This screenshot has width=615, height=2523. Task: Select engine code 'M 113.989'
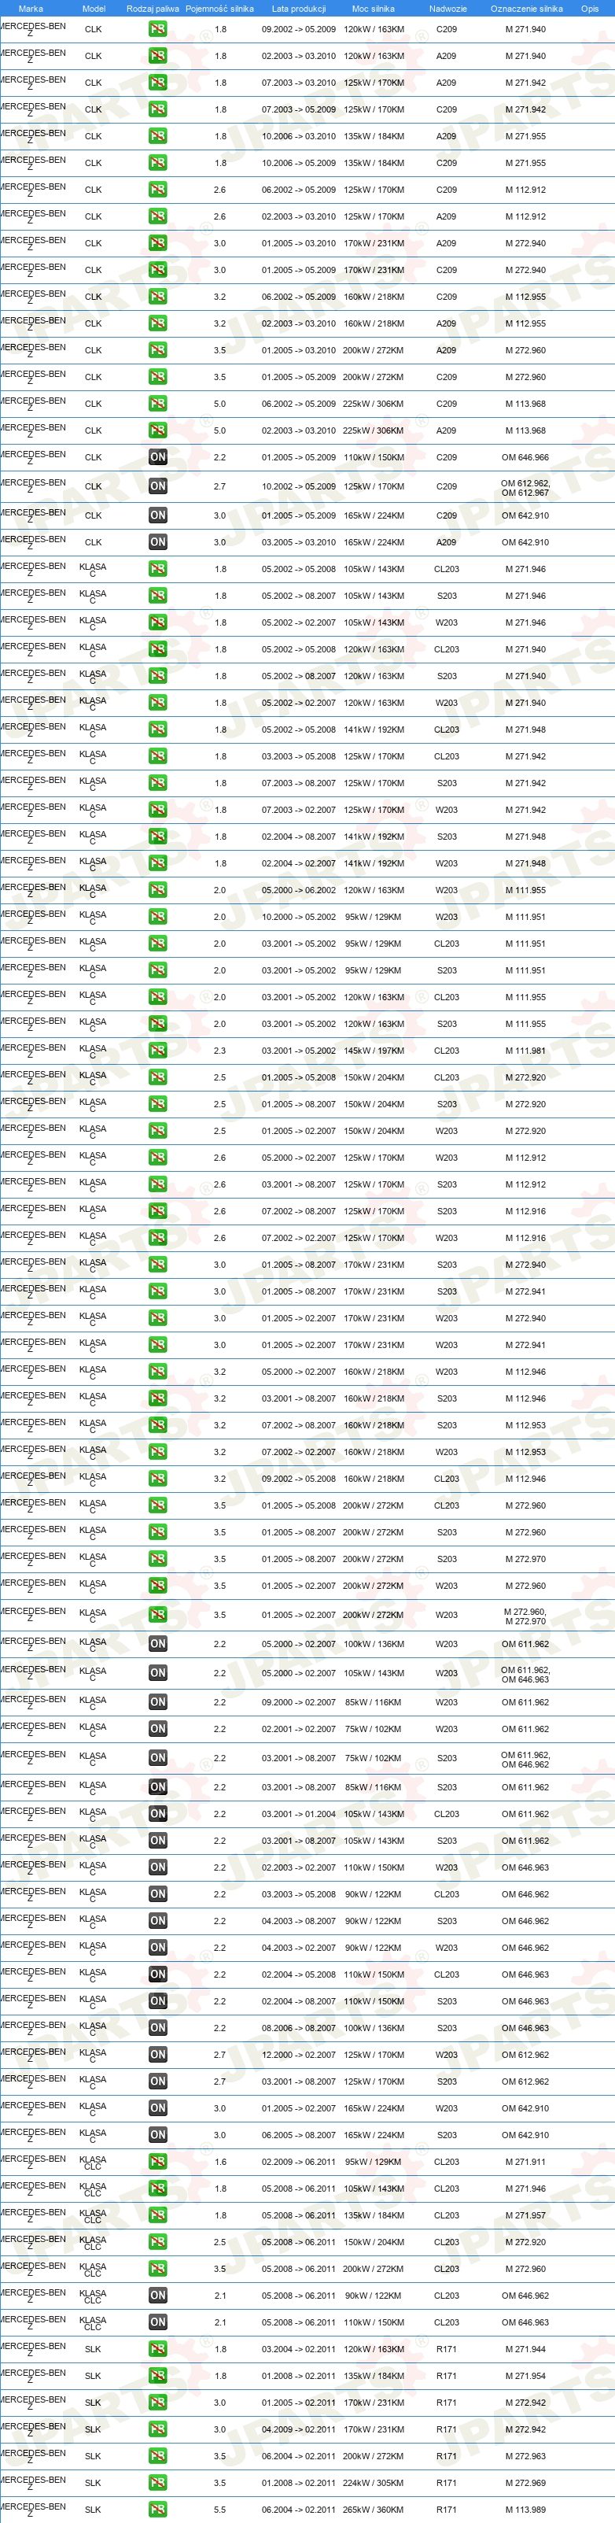[x=526, y=2510]
